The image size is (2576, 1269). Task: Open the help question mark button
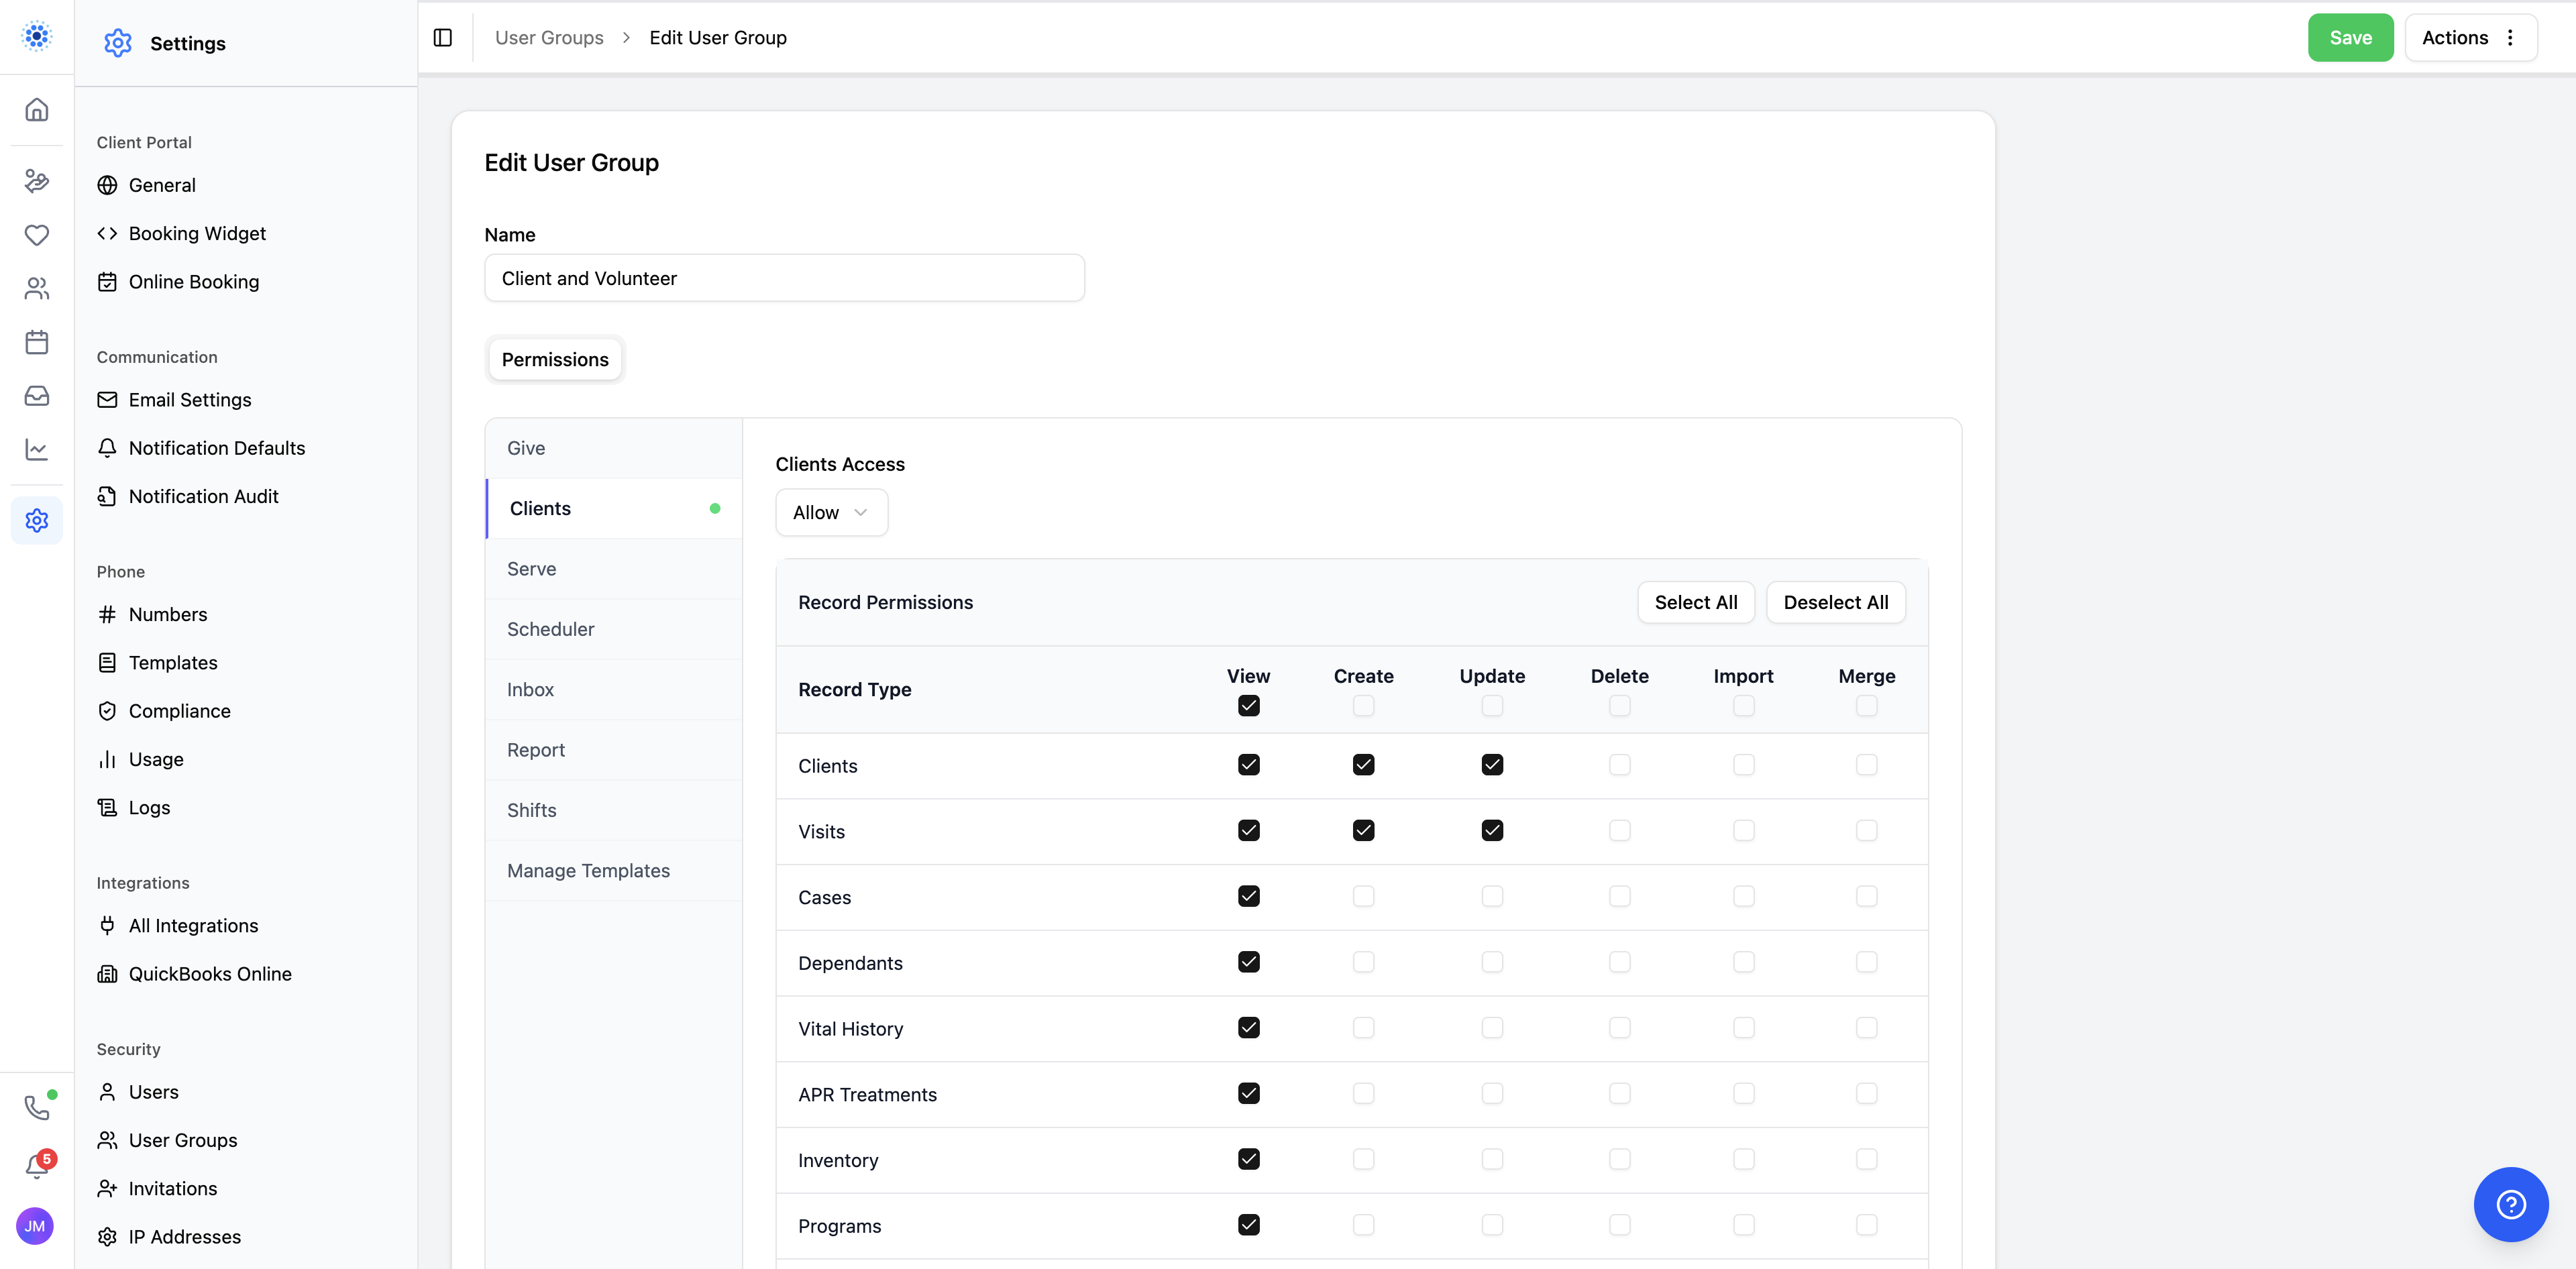[x=2511, y=1204]
